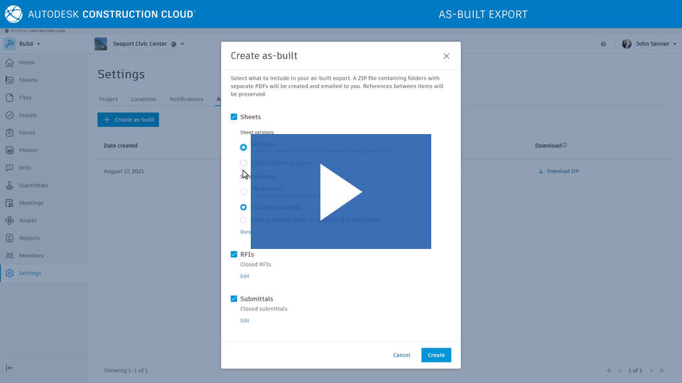Go to the next page arrow
Viewport: 682px width, 383px height.
pos(651,370)
